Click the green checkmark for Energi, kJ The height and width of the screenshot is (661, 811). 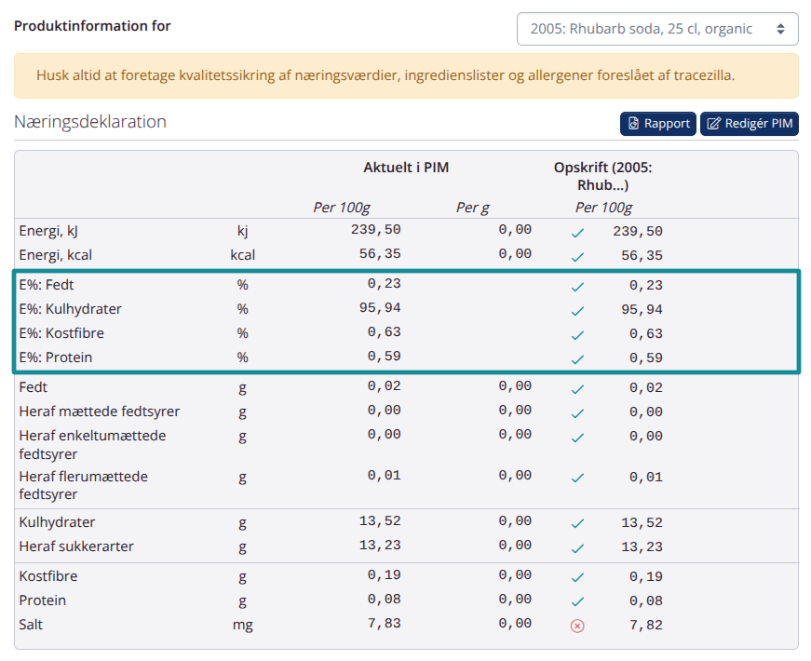577,232
